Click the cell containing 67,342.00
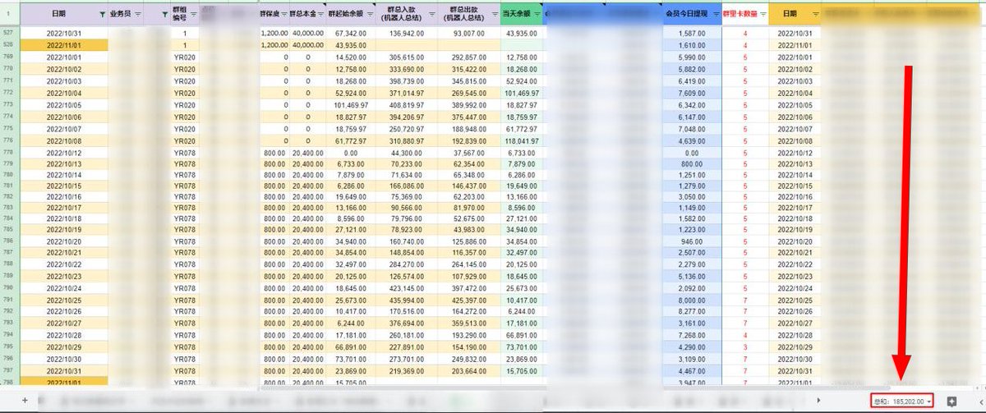986x413 pixels. (x=351, y=33)
